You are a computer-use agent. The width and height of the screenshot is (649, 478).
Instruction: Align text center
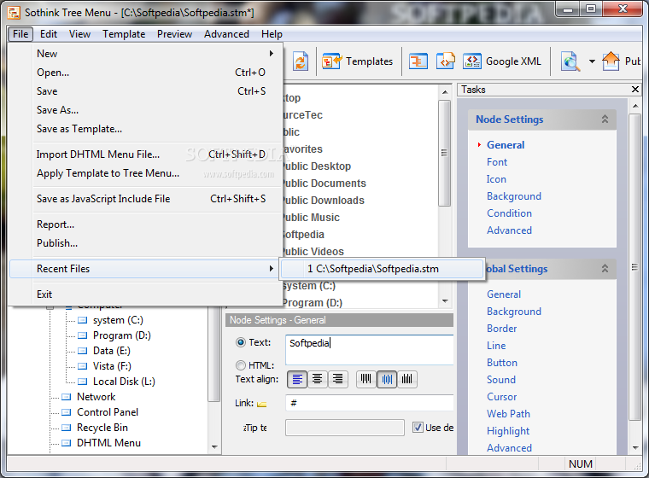318,379
